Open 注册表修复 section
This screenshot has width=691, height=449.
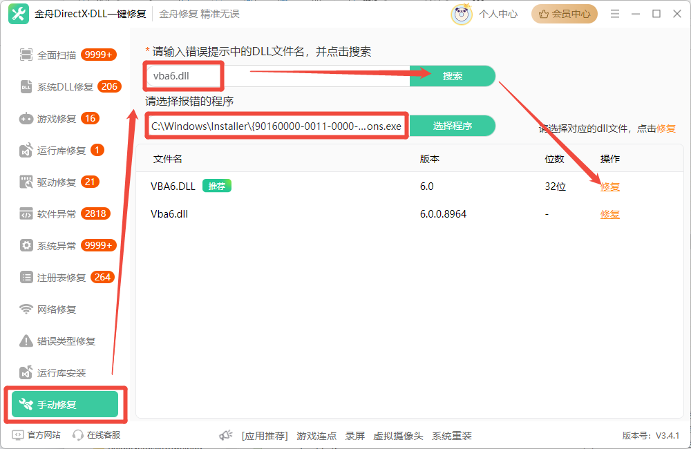65,277
